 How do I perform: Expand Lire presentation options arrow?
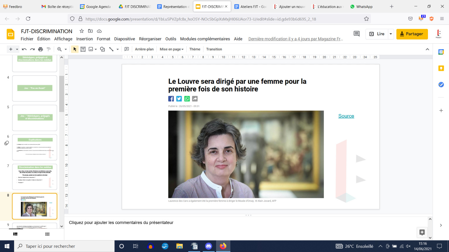pyautogui.click(x=391, y=34)
